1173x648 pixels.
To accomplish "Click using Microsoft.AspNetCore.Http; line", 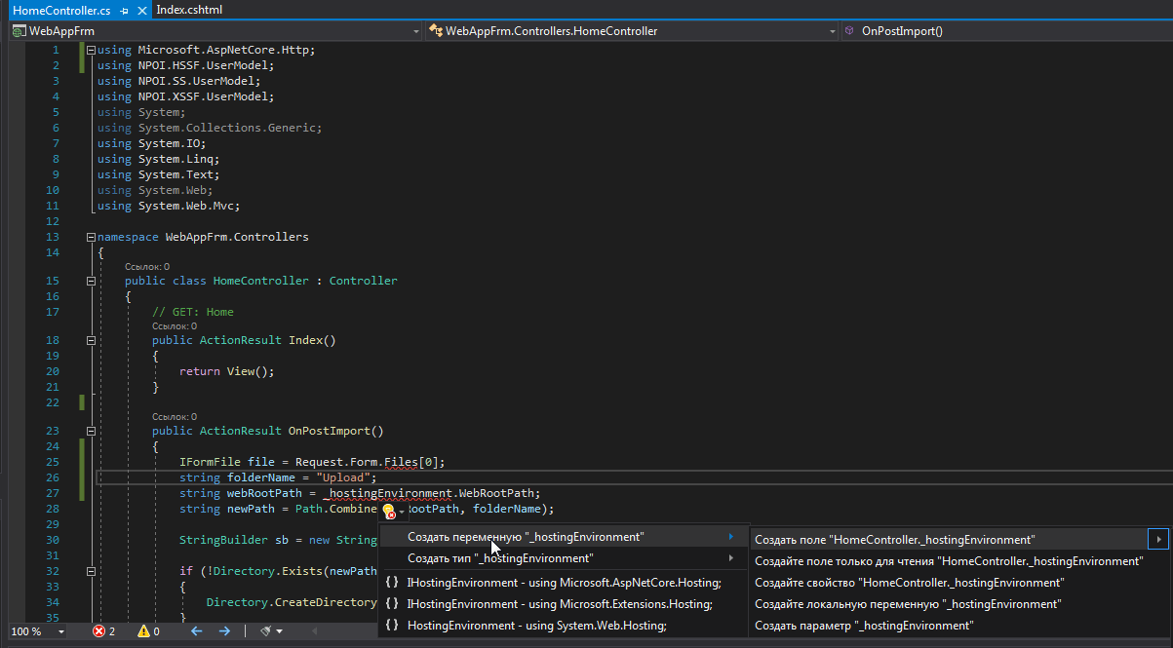I will coord(207,50).
